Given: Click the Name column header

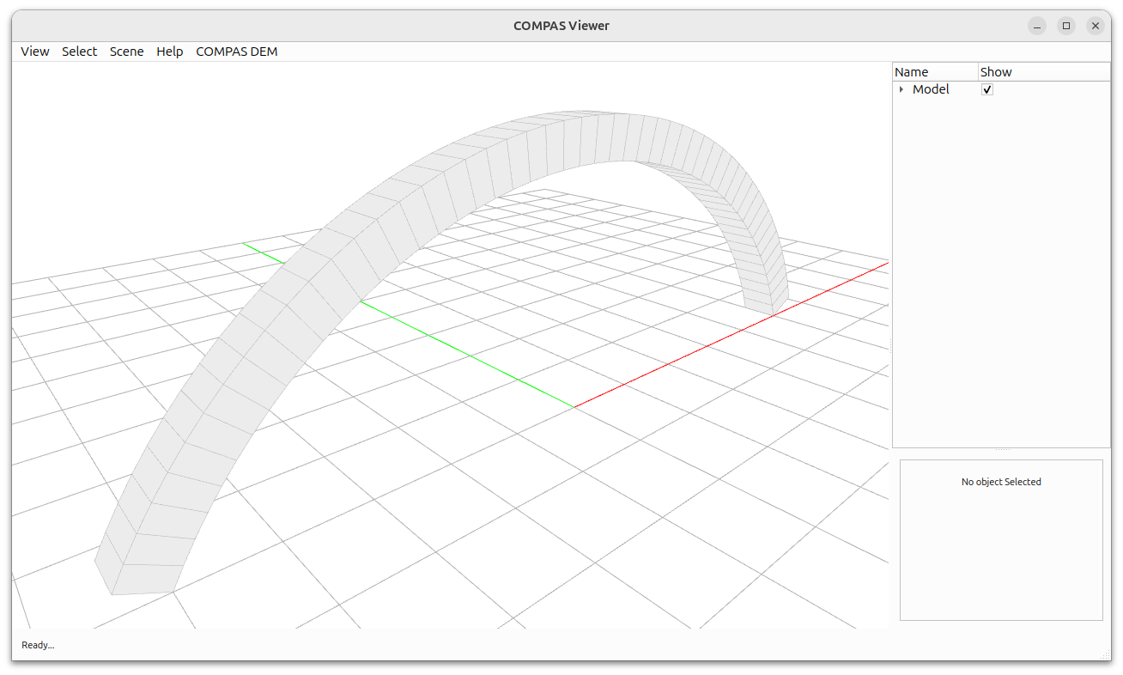Looking at the screenshot, I should [935, 72].
